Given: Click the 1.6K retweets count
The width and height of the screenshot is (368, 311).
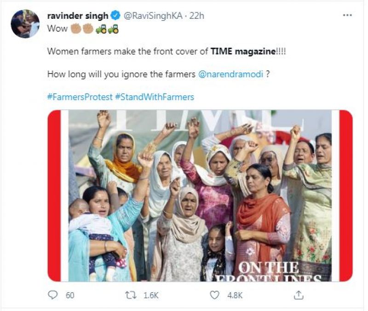Looking at the screenshot, I should tap(150, 295).
